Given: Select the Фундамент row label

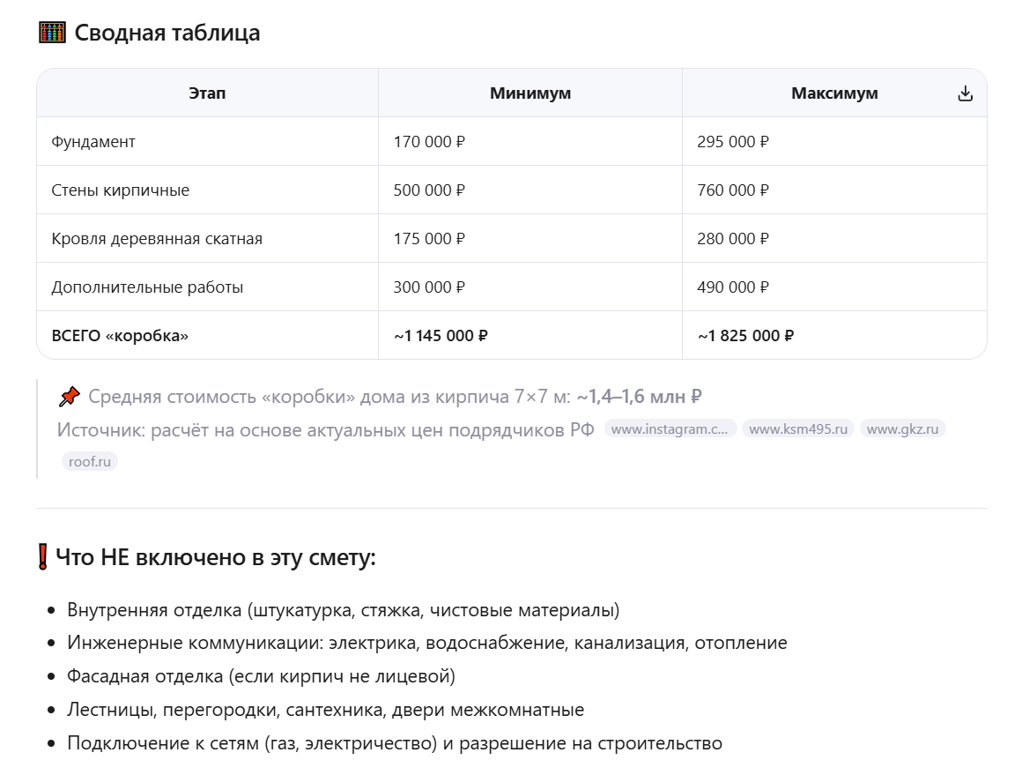Looking at the screenshot, I should click(93, 141).
